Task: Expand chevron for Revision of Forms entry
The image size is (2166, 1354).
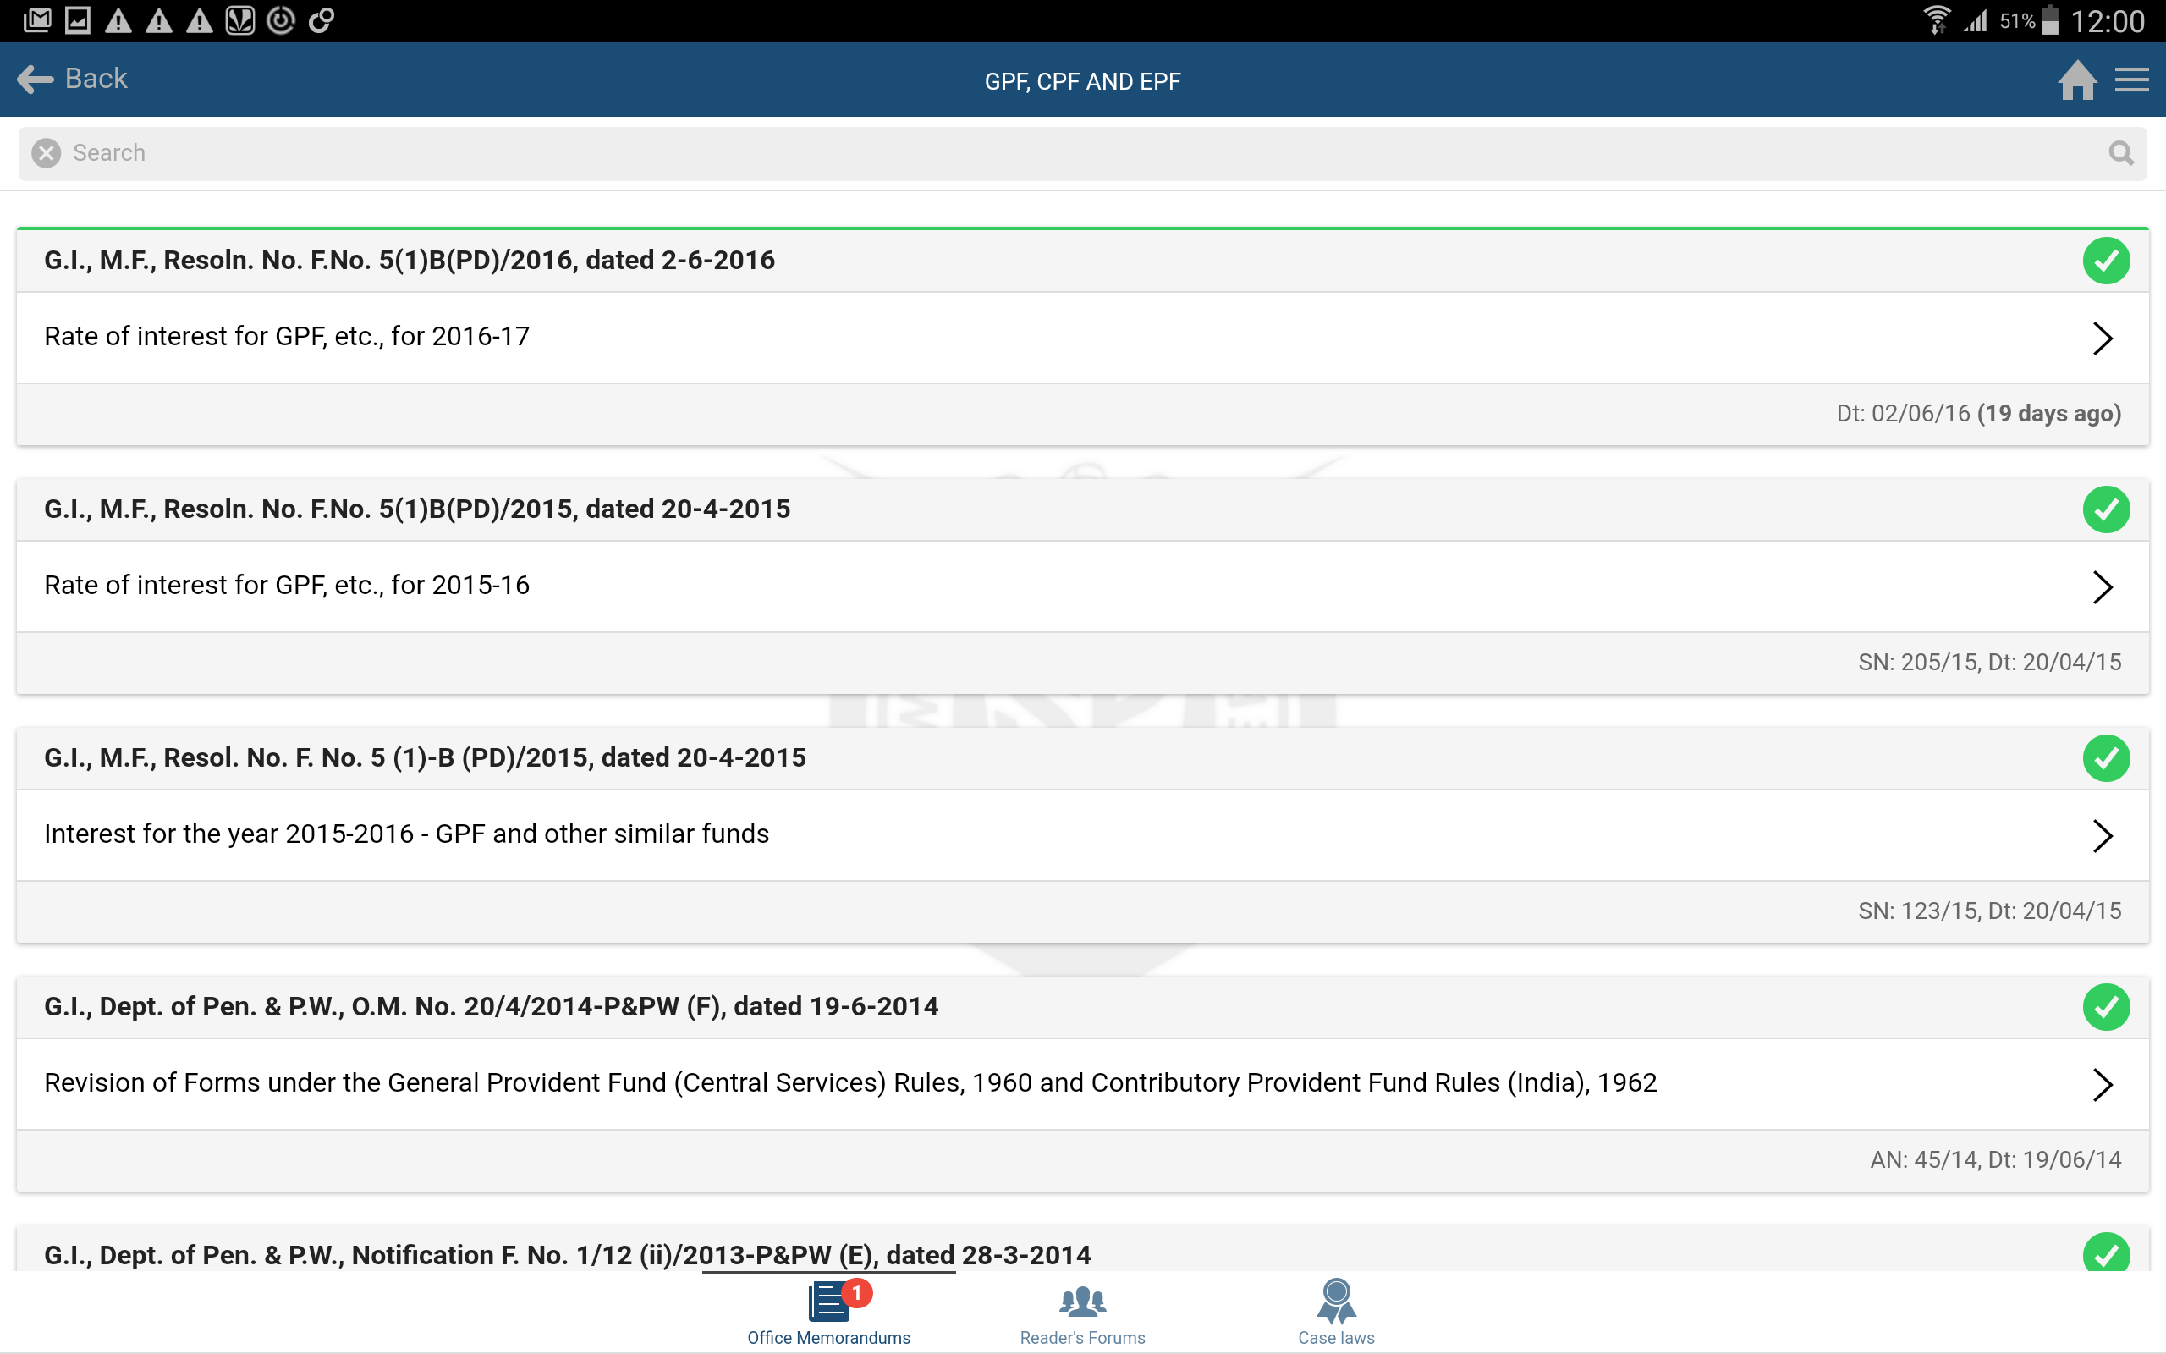Action: (2103, 1086)
